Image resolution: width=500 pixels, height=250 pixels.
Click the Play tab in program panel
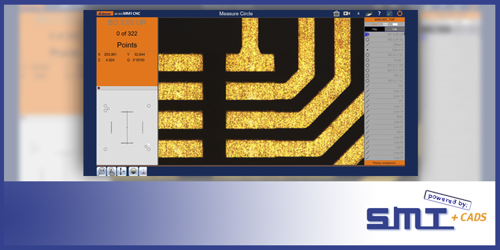pyautogui.click(x=375, y=29)
